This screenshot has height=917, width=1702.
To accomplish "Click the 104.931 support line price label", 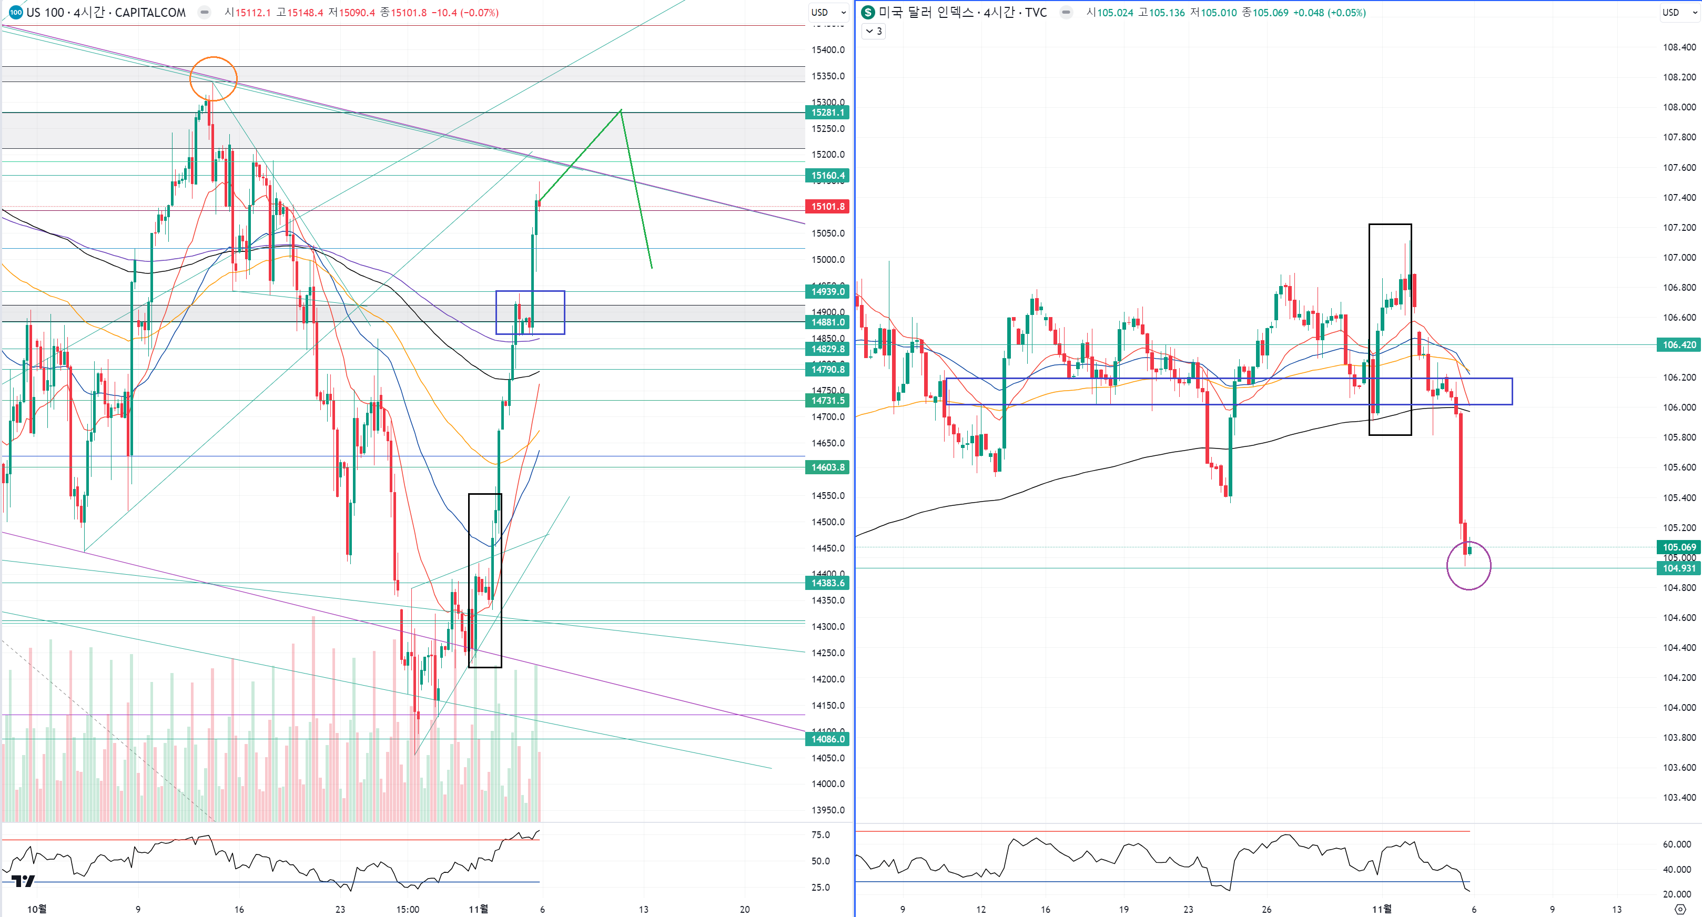I will pyautogui.click(x=1678, y=568).
